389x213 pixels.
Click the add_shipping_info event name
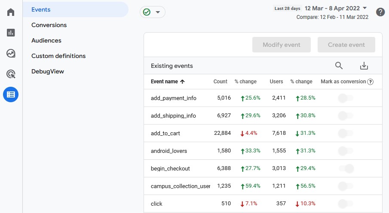[173, 116]
